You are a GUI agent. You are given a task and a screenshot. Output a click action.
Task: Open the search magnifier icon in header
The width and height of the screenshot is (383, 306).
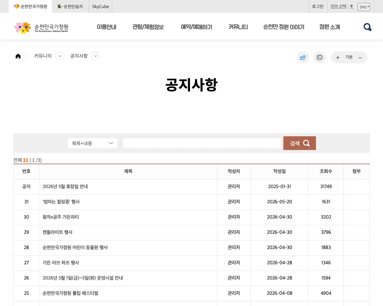367,27
